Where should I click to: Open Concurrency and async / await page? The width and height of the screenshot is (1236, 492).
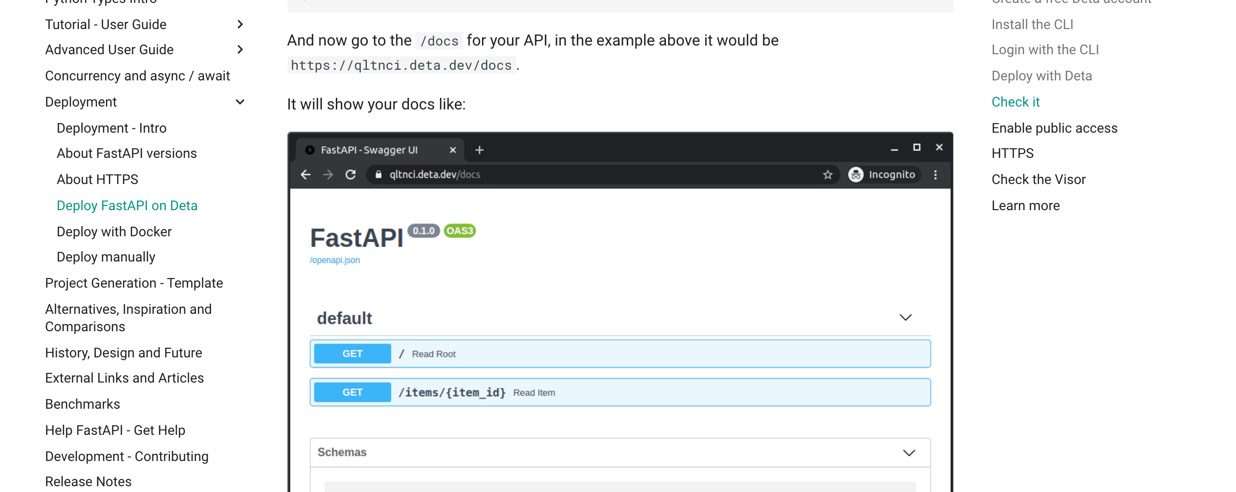point(137,76)
